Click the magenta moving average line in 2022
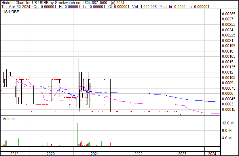Image resolution: width=239 pixels, height=156 pixels. pos(138,103)
